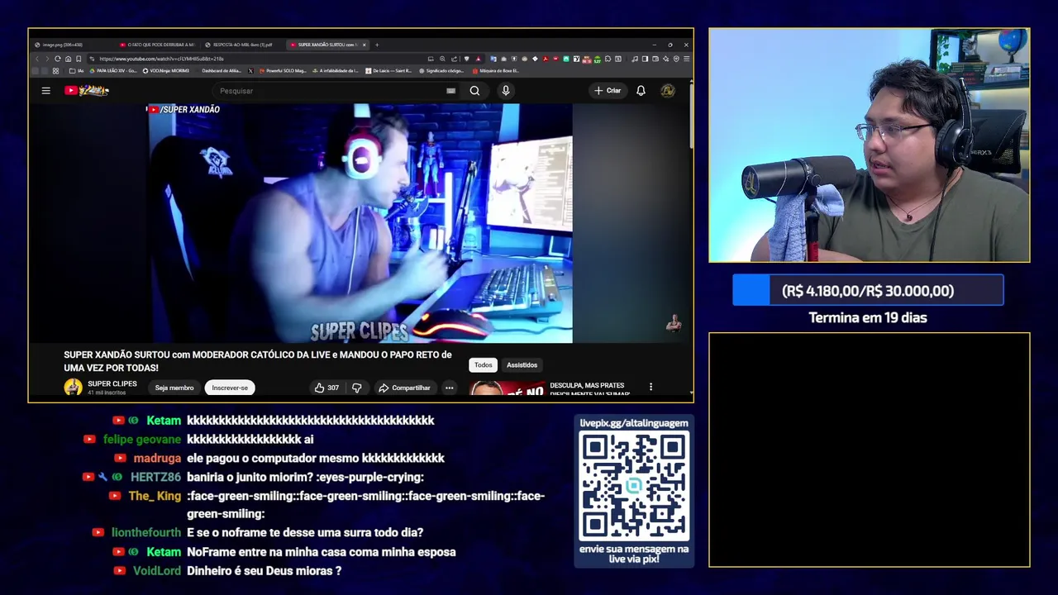Click the livepix QR code
This screenshot has height=595, width=1058.
pyautogui.click(x=634, y=486)
